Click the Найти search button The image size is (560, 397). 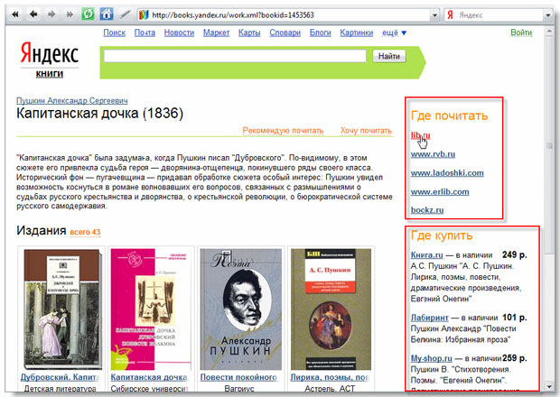tap(389, 56)
